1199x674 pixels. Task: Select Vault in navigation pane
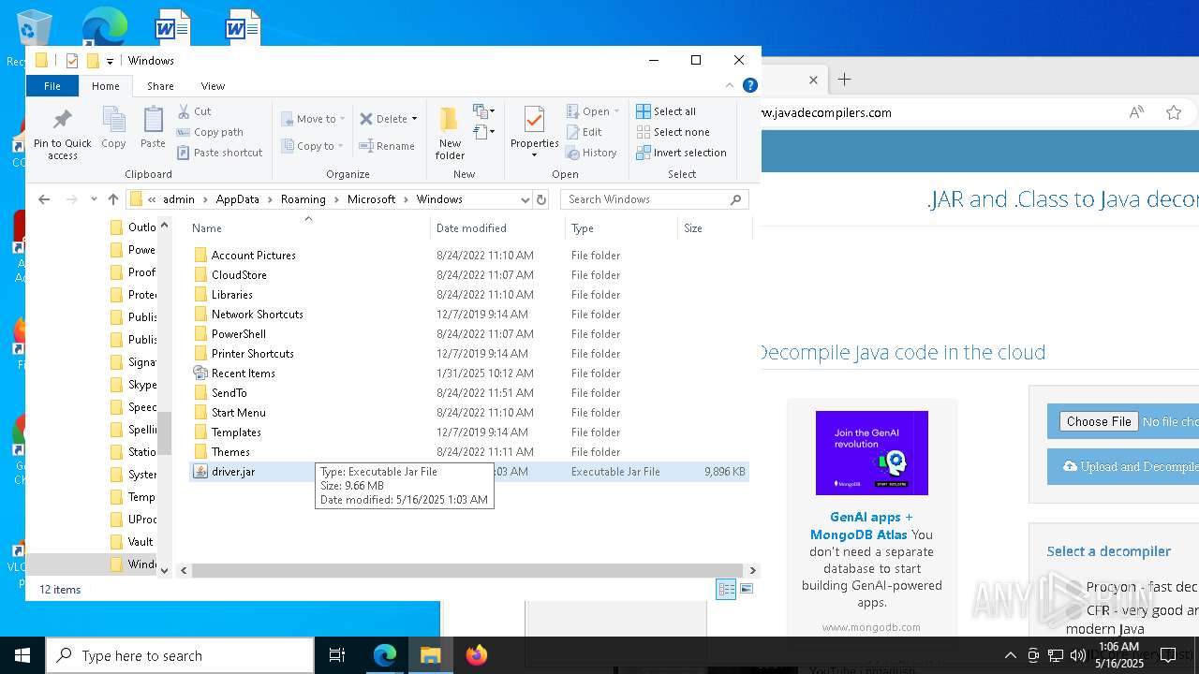[140, 542]
